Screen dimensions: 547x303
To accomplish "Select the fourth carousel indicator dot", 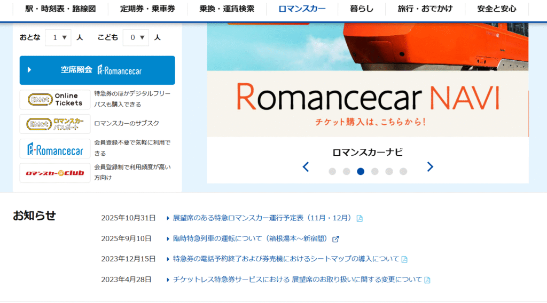I will pos(375,171).
